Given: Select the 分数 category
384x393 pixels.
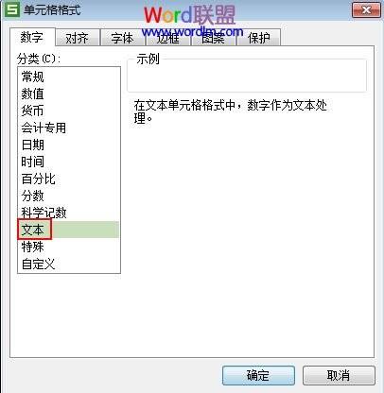Looking at the screenshot, I should pyautogui.click(x=69, y=196).
